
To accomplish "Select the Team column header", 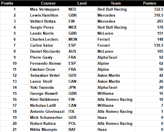I will point(116,3).
